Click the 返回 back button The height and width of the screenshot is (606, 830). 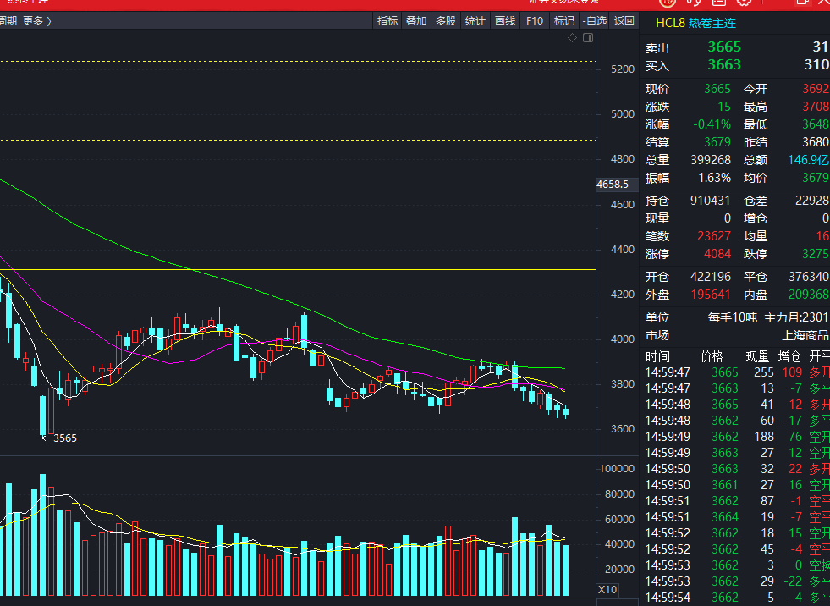tap(624, 21)
